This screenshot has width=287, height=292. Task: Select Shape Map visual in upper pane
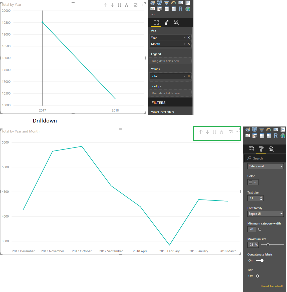pyautogui.click(x=160, y=2)
